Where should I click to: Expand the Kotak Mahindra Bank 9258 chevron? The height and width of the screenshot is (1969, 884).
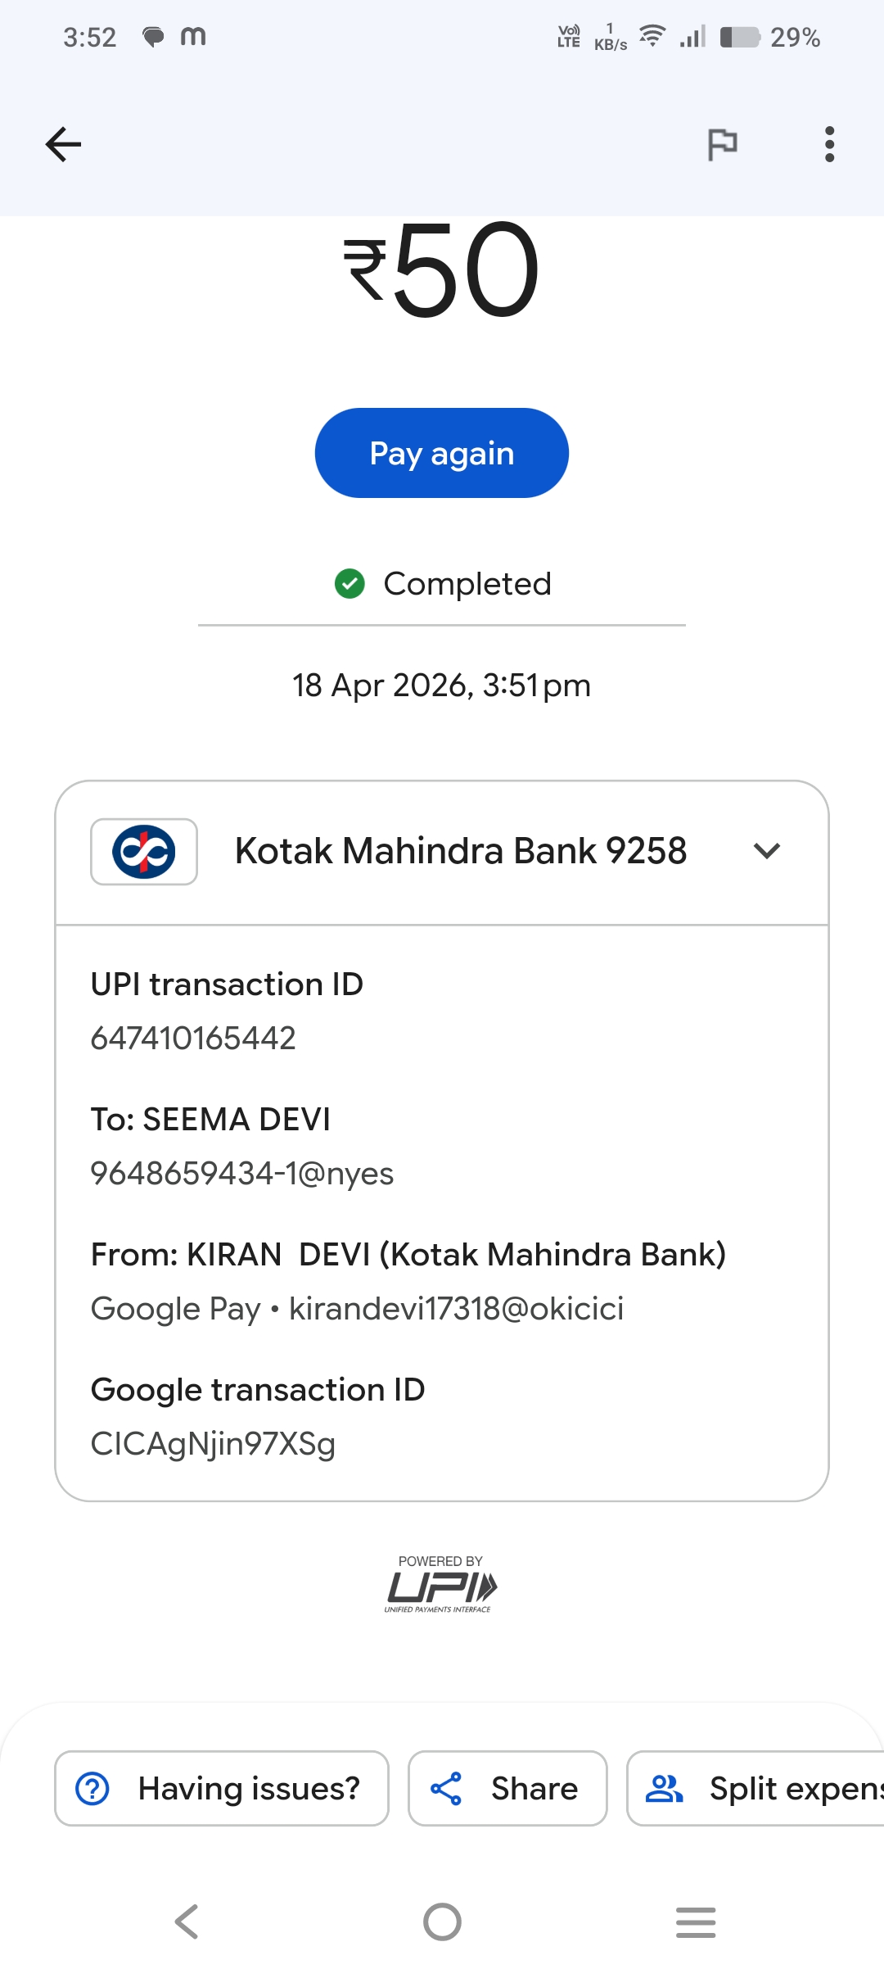click(x=767, y=852)
